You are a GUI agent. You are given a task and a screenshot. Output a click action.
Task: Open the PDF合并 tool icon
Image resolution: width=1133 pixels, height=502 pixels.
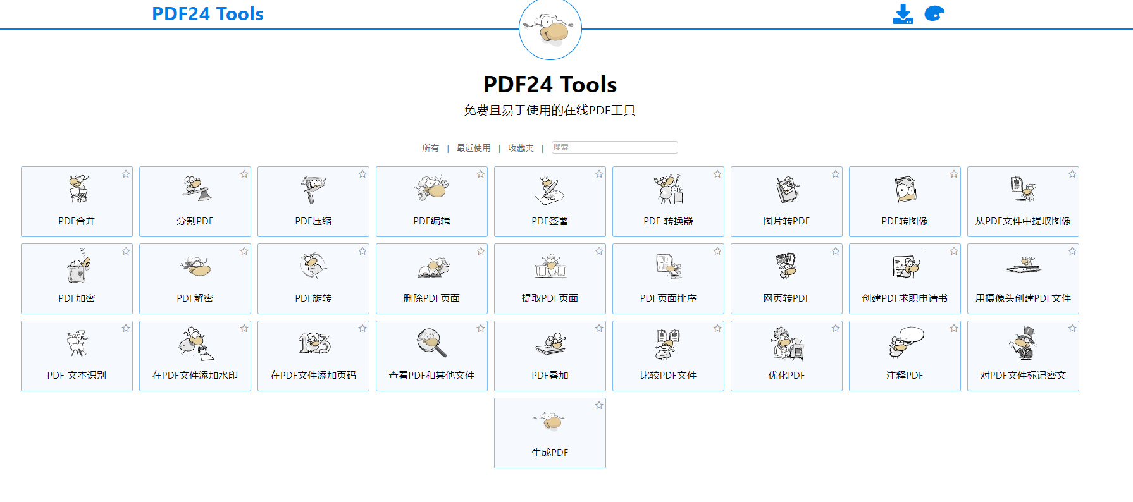(78, 189)
